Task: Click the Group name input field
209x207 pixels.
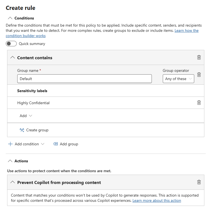Action: pyautogui.click(x=84, y=79)
